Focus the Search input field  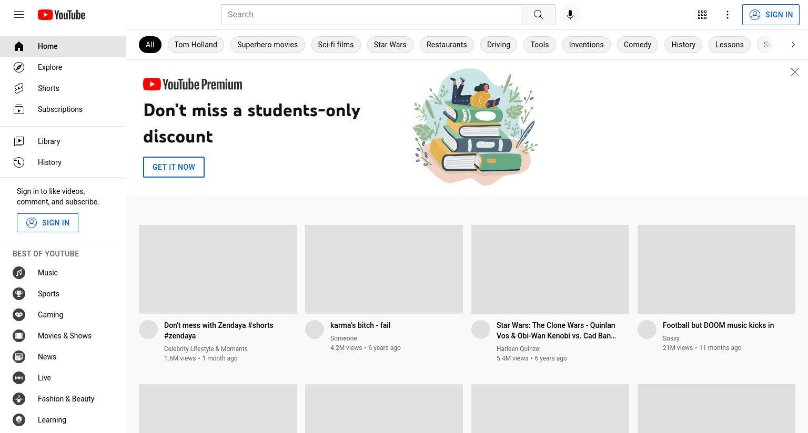(x=371, y=15)
